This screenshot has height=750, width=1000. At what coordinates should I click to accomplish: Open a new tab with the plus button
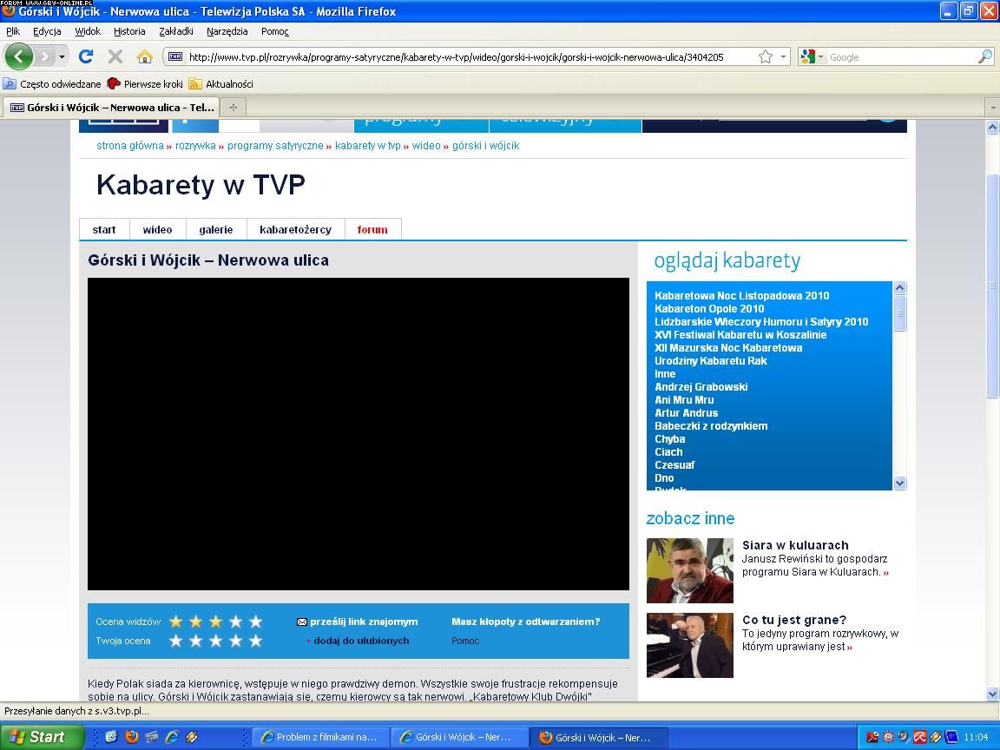[234, 107]
